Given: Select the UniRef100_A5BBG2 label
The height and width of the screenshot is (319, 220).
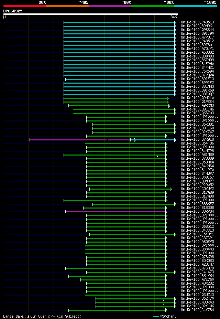Looking at the screenshot, I should 197,53.
